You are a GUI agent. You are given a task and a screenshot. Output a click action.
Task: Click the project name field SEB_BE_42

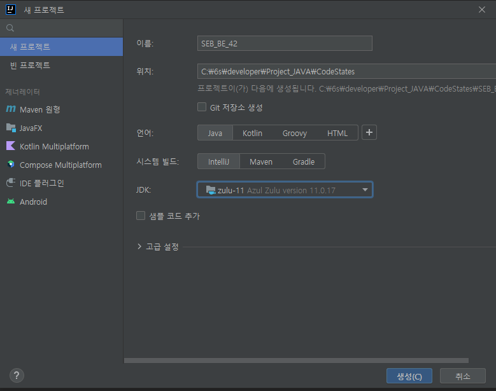(x=285, y=43)
